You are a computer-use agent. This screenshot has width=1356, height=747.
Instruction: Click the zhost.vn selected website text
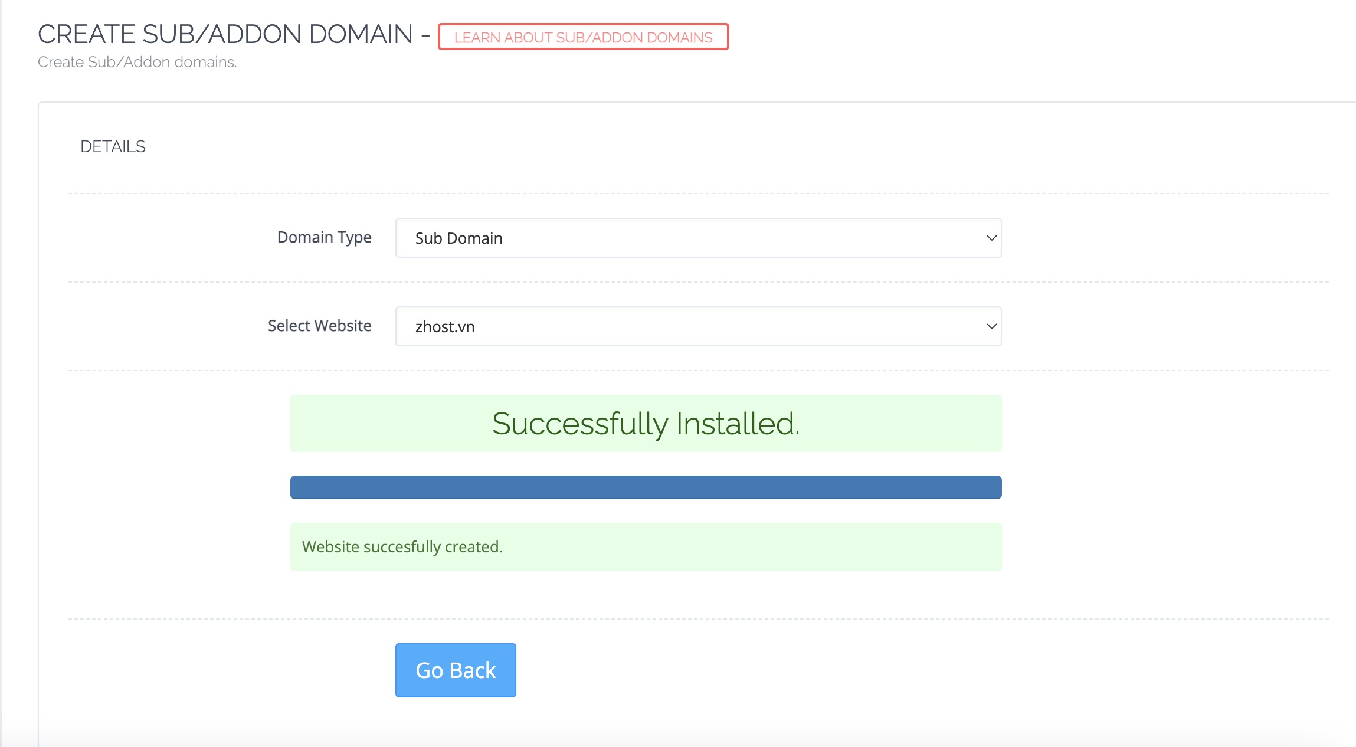[445, 327]
